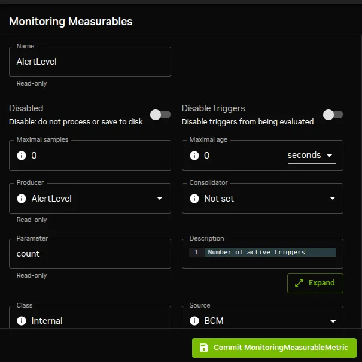Click Read-only label under Name field

(x=32, y=83)
